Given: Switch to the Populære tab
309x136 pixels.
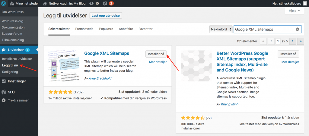Looking at the screenshot, I should (106, 29).
